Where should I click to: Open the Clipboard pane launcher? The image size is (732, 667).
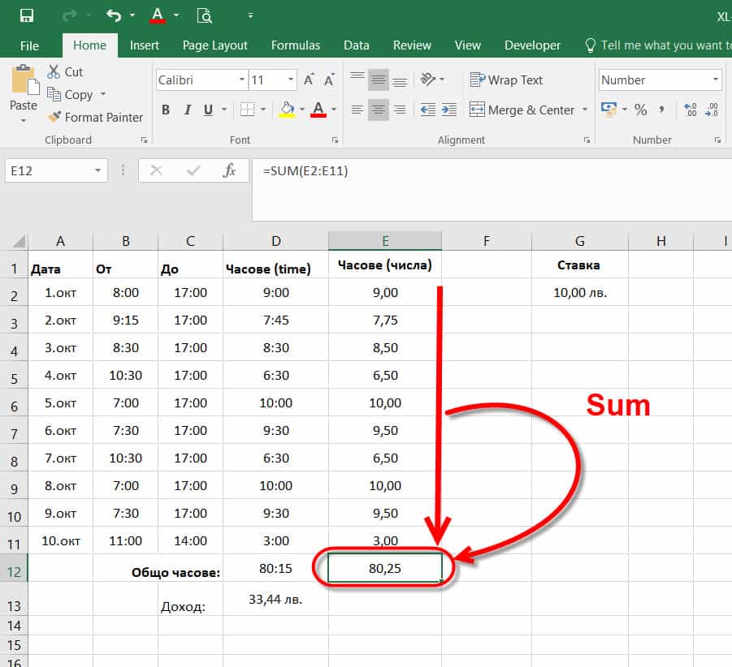click(145, 140)
